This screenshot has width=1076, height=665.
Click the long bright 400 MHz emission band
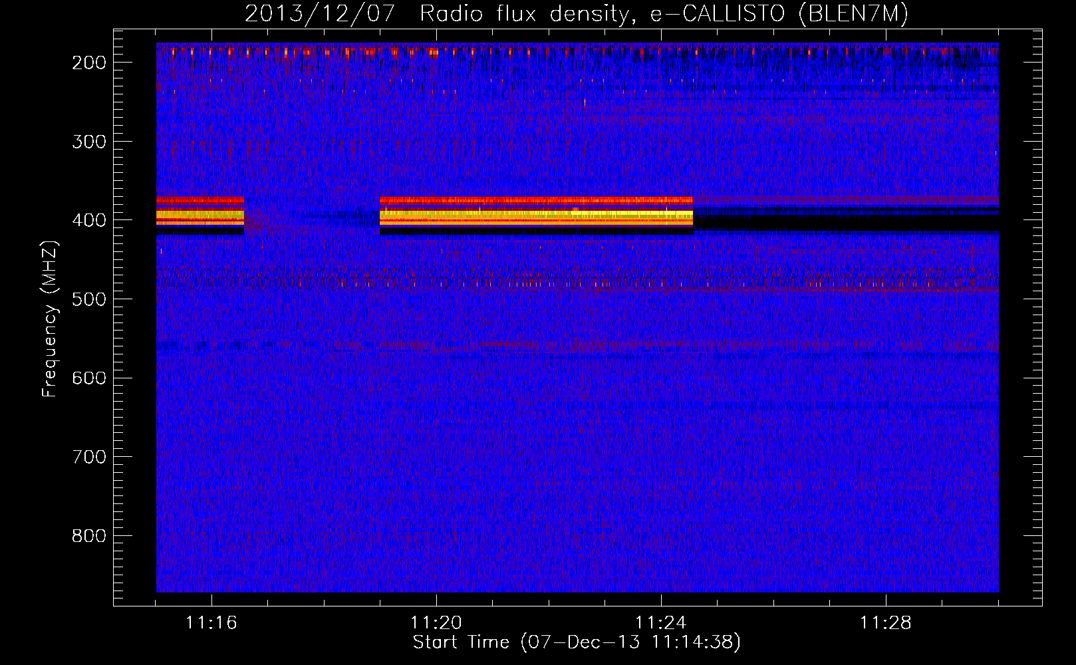pyautogui.click(x=536, y=214)
